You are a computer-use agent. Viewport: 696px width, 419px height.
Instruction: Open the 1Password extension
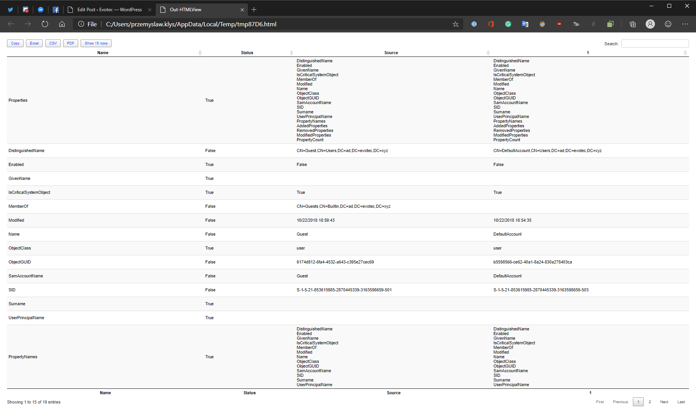click(474, 24)
